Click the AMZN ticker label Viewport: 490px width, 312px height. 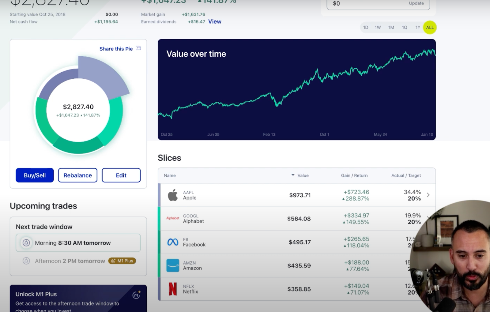pyautogui.click(x=189, y=263)
